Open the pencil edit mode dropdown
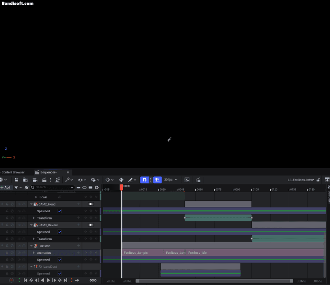 [132, 180]
